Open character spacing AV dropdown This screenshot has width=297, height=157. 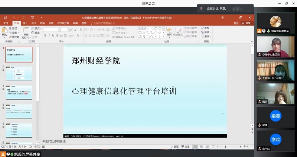coord(66,35)
